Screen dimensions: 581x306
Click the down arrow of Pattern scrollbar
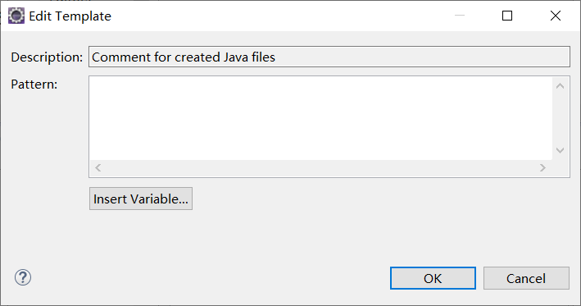[x=561, y=150]
